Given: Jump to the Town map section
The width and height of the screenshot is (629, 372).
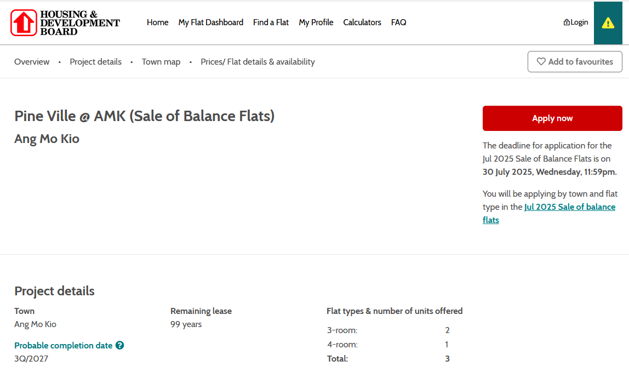Looking at the screenshot, I should [161, 62].
